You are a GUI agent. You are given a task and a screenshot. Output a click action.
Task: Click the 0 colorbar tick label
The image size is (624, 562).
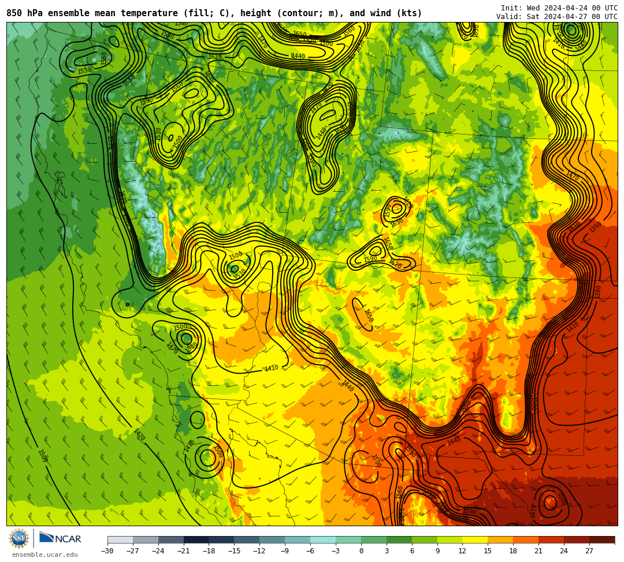tap(361, 551)
